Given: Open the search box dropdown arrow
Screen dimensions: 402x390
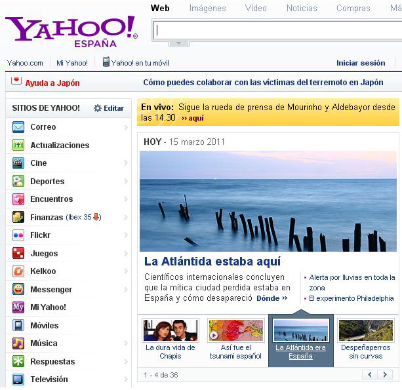Looking at the screenshot, I should coord(178,43).
